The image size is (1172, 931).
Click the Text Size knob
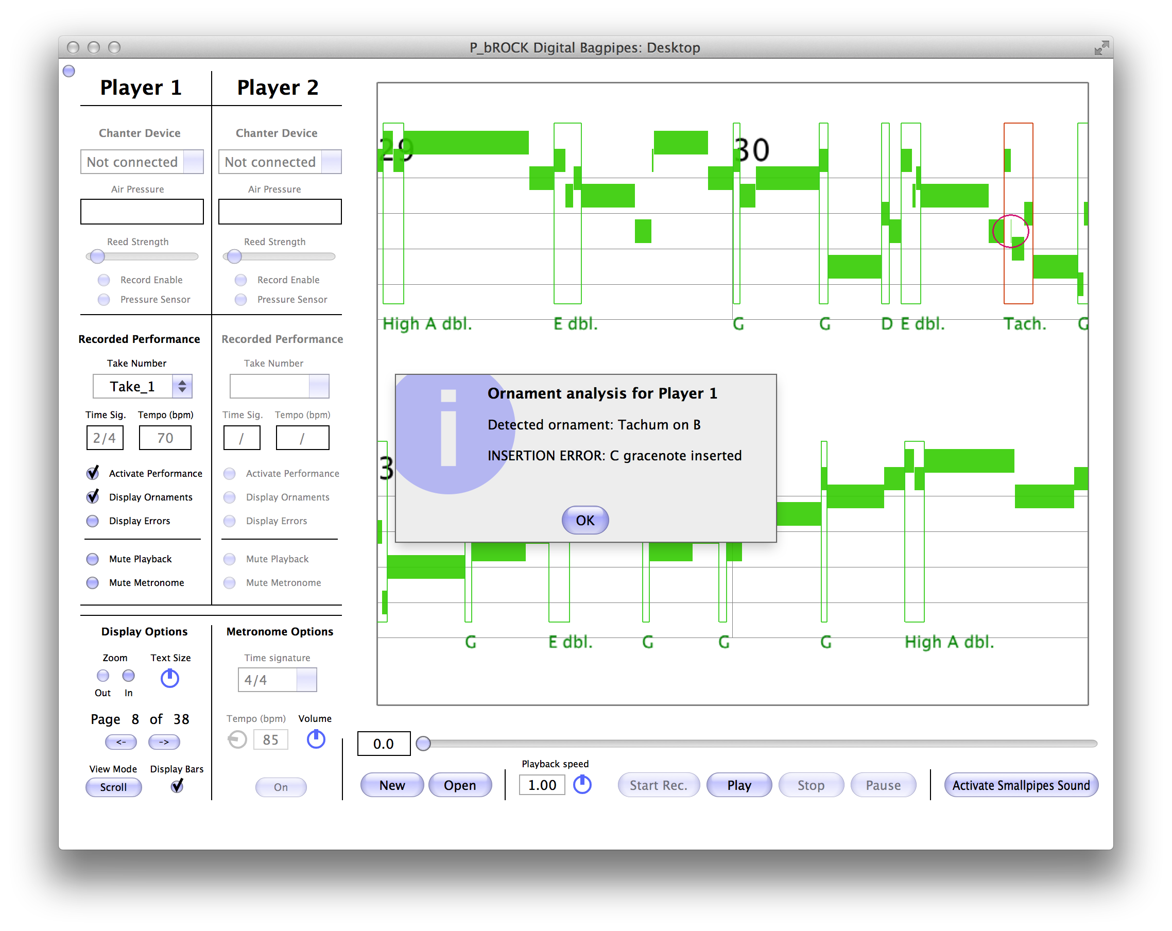pyautogui.click(x=169, y=678)
